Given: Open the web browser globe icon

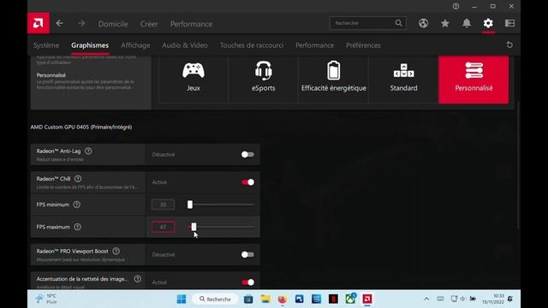Looking at the screenshot, I should [423, 23].
